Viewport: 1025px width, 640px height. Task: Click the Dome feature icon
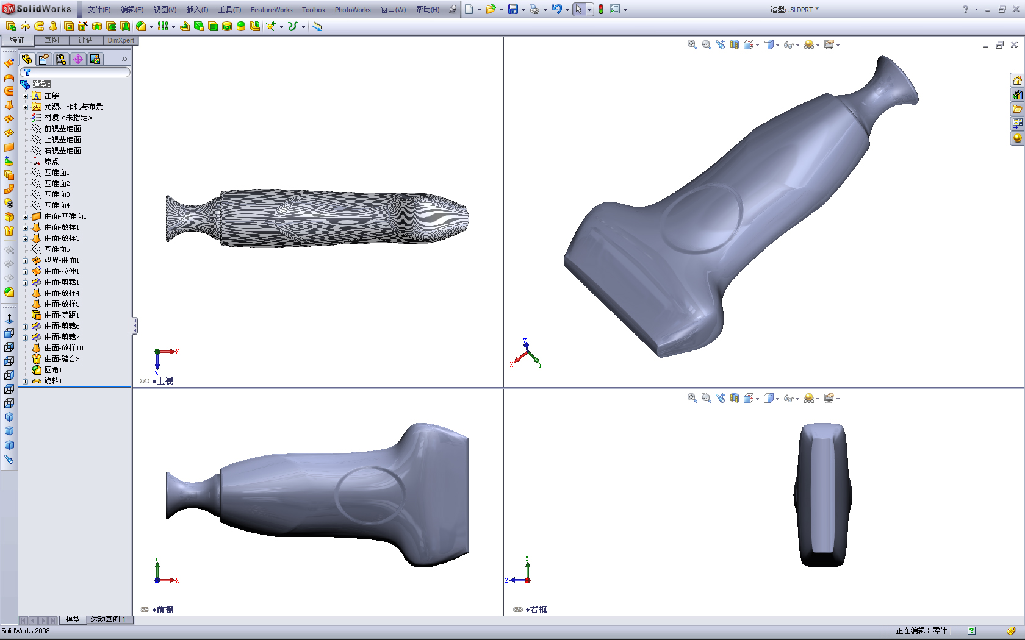[241, 26]
